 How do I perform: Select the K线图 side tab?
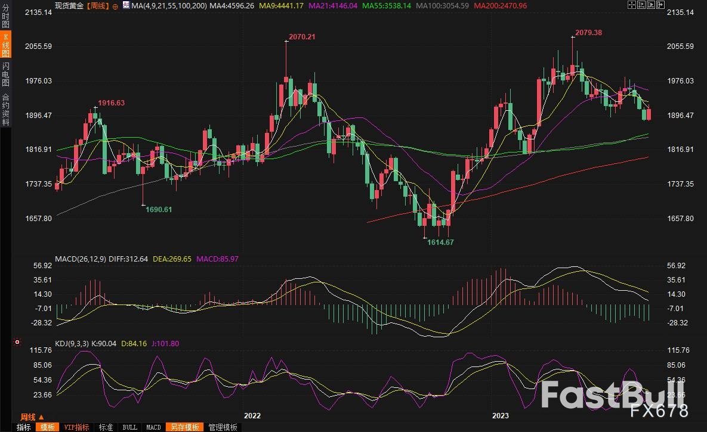[x=5, y=45]
